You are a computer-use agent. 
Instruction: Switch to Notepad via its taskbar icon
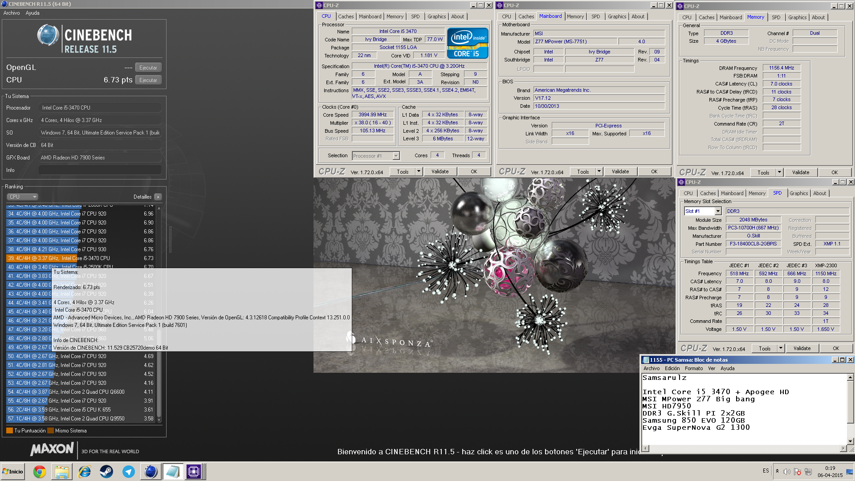click(172, 471)
